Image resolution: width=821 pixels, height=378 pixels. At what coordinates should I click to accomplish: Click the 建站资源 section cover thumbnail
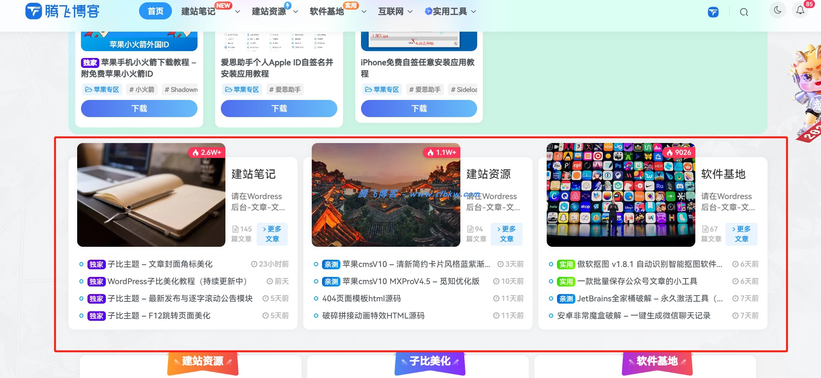tap(386, 195)
